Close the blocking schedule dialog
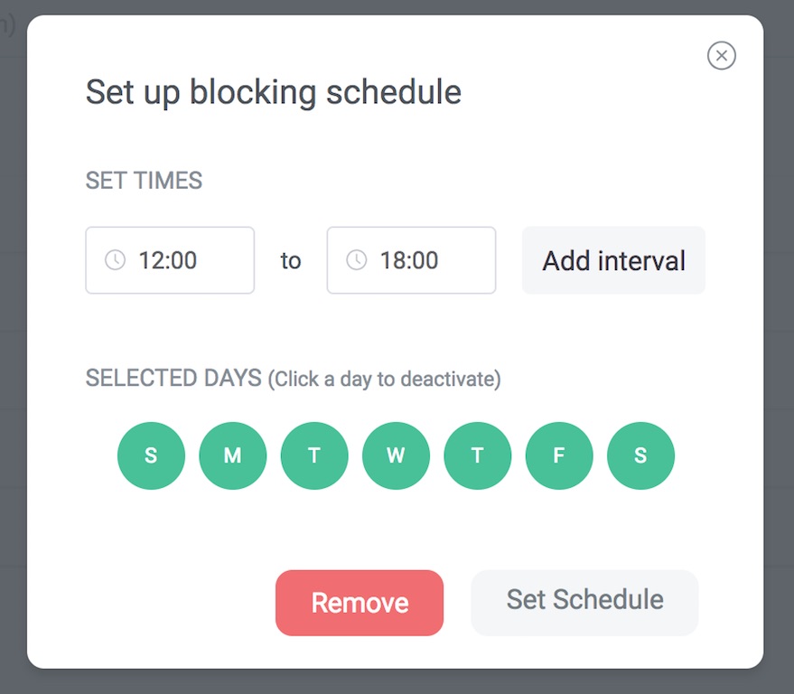Image resolution: width=794 pixels, height=694 pixels. pos(721,56)
